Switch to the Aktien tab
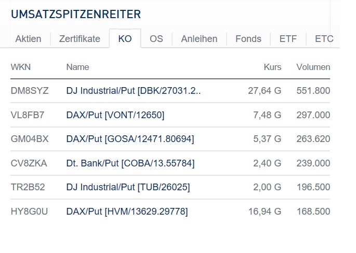356x253 pixels. (28, 39)
